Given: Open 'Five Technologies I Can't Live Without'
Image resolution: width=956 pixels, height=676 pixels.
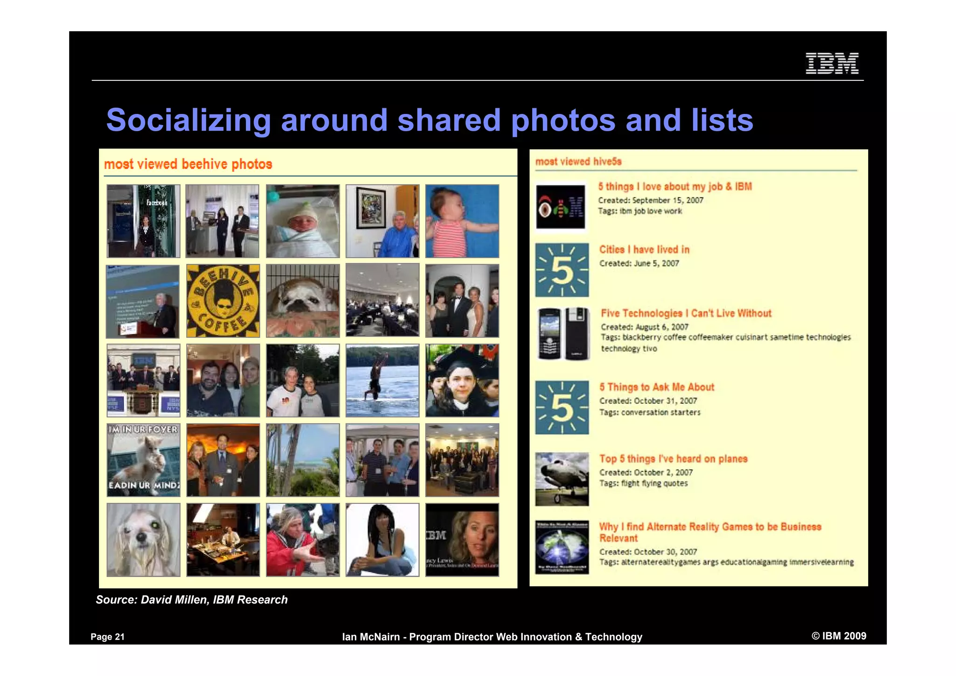Looking at the screenshot, I should (686, 313).
